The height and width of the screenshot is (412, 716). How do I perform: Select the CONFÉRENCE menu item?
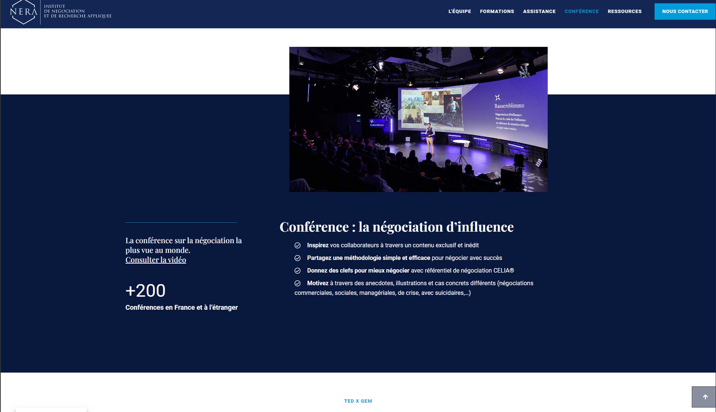(581, 12)
